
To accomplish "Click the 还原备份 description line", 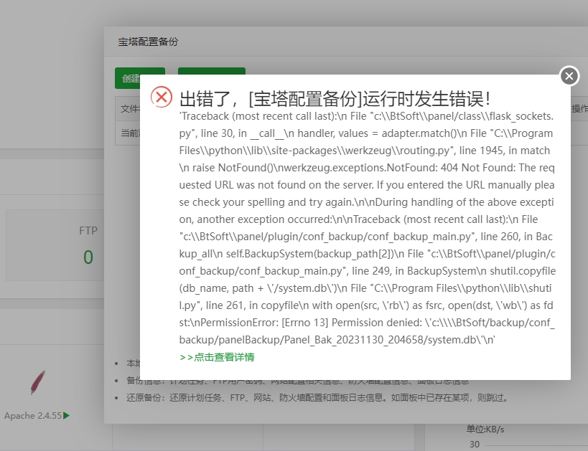I will (317, 397).
